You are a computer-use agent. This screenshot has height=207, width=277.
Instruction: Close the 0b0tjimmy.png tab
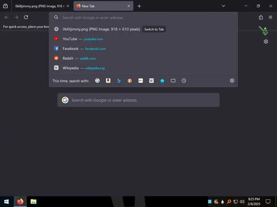(x=68, y=6)
